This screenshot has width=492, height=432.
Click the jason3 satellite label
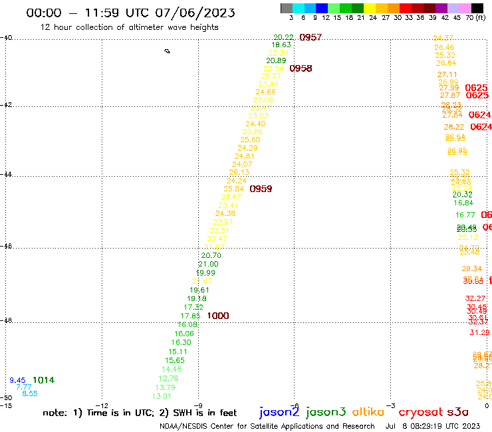tap(326, 412)
